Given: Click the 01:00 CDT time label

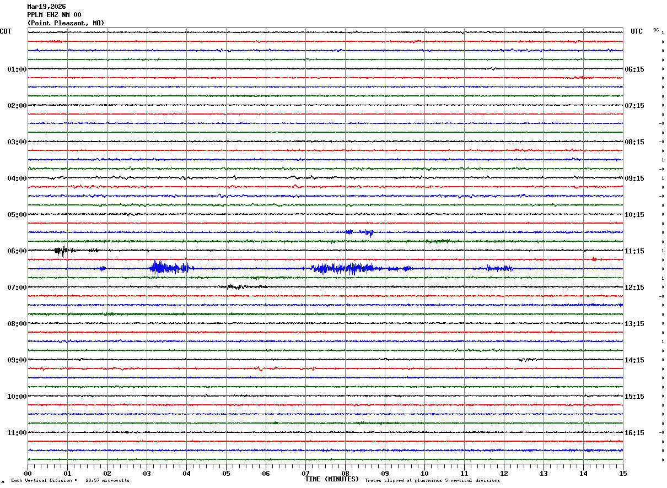Looking at the screenshot, I should pyautogui.click(x=17, y=69).
